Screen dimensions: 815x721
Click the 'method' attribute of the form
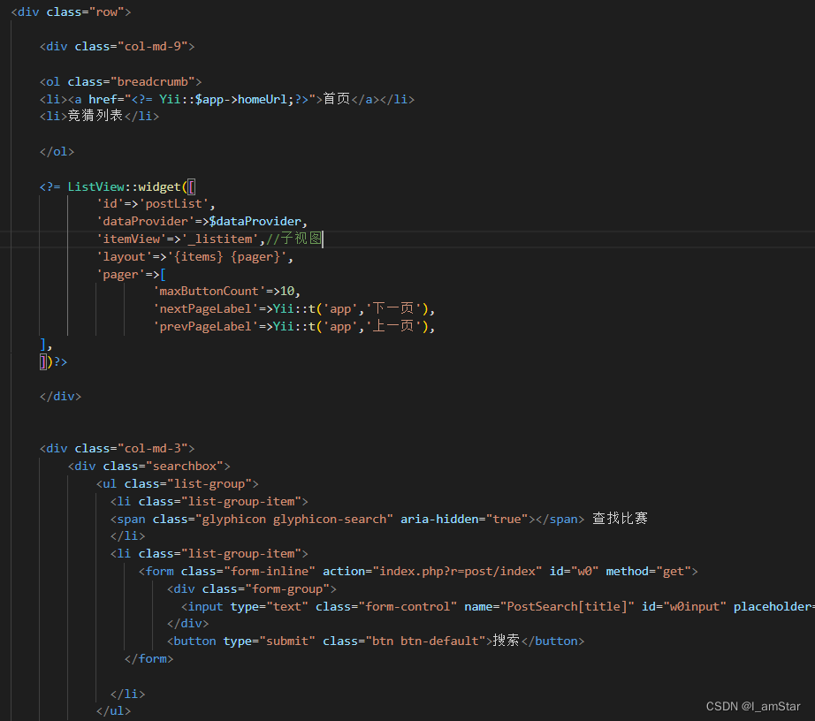point(628,572)
